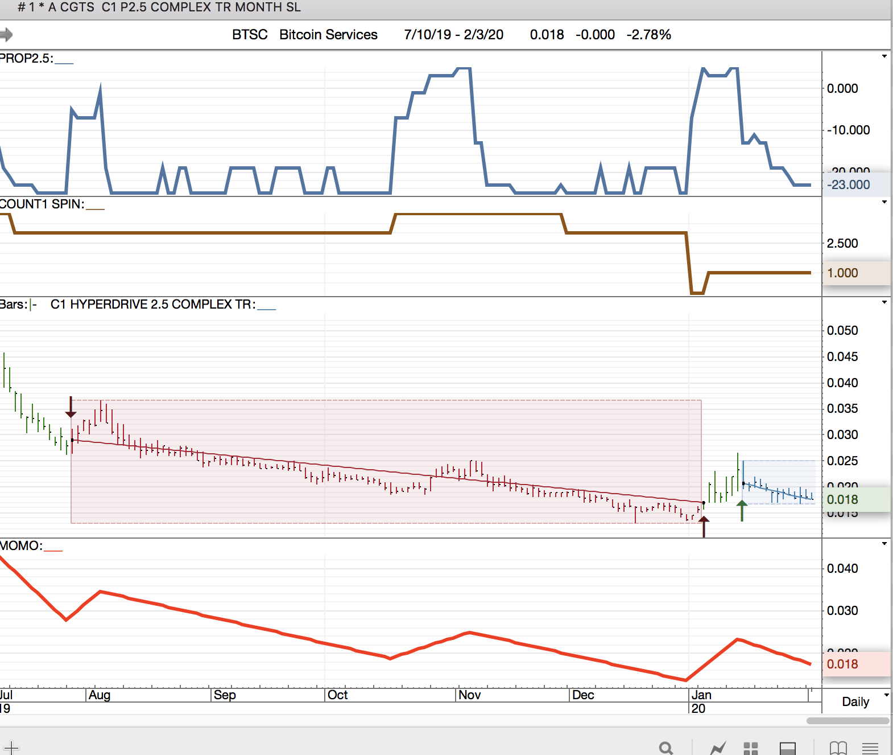Viewport: 893px width, 755px height.
Task: Open the price bars pane dropdown arrow
Action: pyautogui.click(x=884, y=302)
